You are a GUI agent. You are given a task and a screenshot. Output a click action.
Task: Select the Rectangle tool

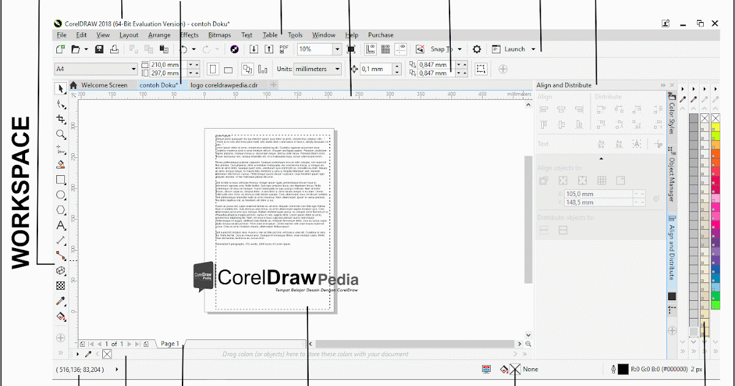(x=61, y=180)
